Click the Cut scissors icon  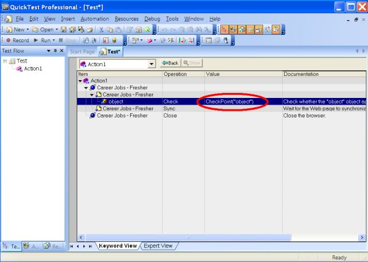click(x=101, y=29)
